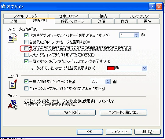Viewport: 165px width, 139px height.
Task: Click the メッセージの読み取り section heading
Action: [22, 29]
